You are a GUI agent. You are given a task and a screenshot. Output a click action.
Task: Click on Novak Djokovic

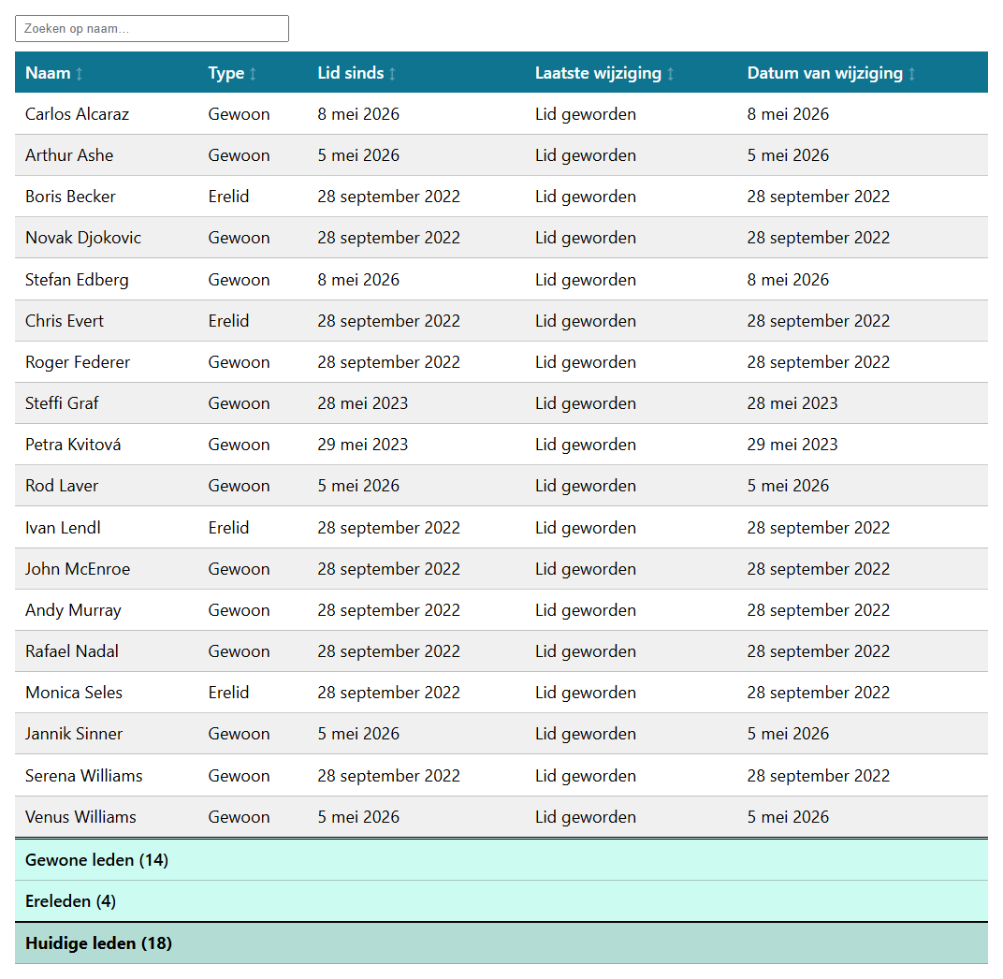(x=83, y=238)
